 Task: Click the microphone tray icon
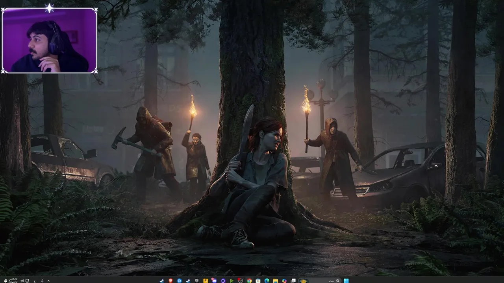click(43, 281)
